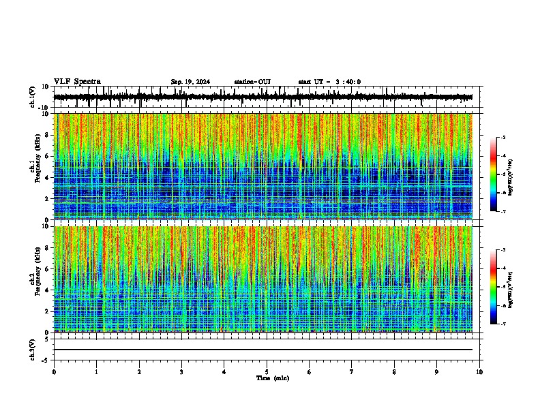The height and width of the screenshot is (417, 540).
Task: Click the ch.3(V) axis label
Action: (x=32, y=350)
